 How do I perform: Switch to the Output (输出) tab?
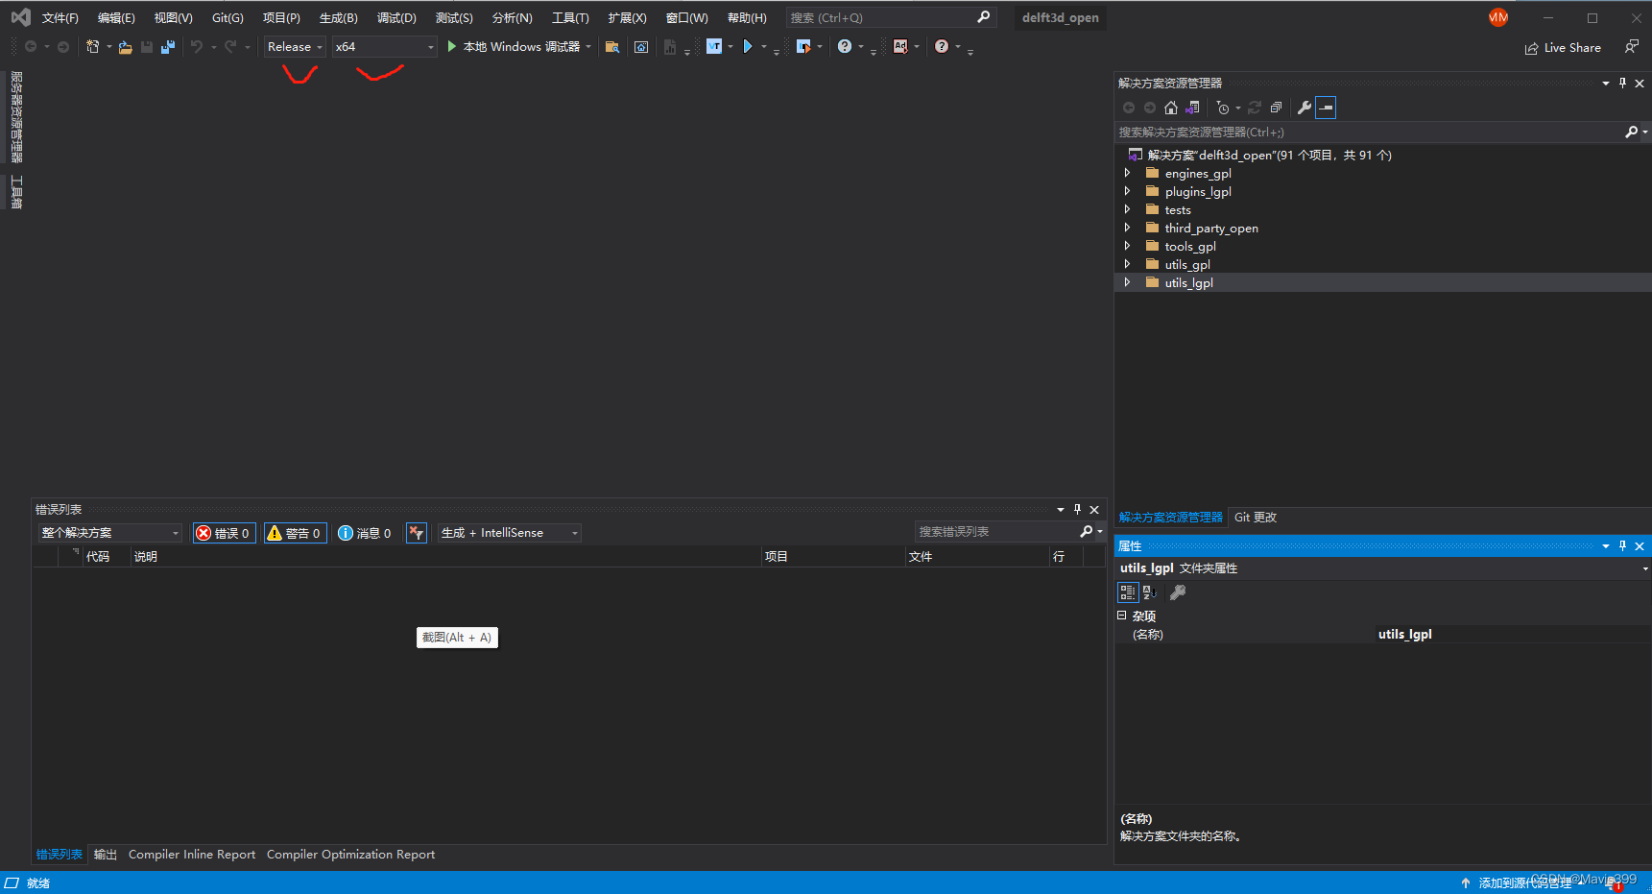[106, 855]
